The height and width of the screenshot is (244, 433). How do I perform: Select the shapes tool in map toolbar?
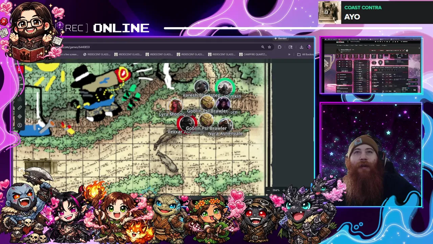pos(20,99)
